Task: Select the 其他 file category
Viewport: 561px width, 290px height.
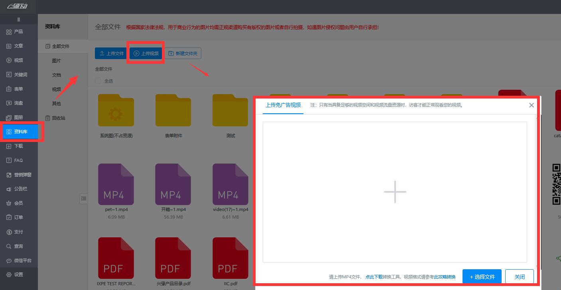Action: [56, 103]
